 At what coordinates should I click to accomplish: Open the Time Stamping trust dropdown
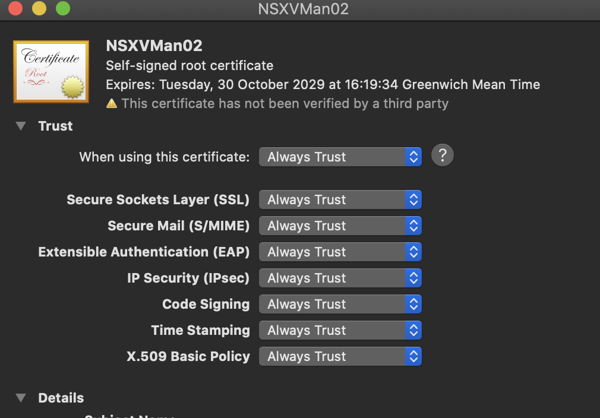(x=340, y=330)
